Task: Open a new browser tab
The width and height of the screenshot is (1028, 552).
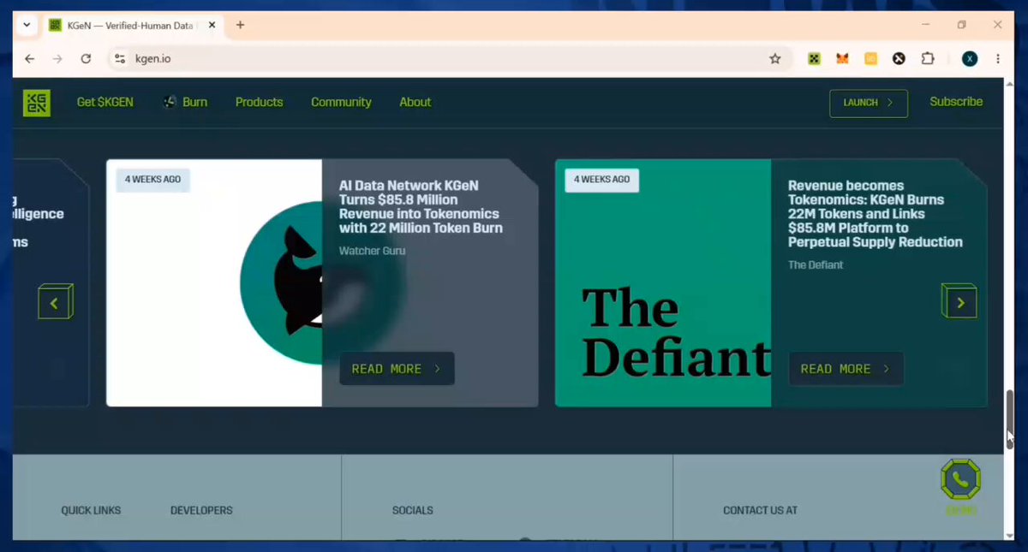Action: (x=240, y=25)
